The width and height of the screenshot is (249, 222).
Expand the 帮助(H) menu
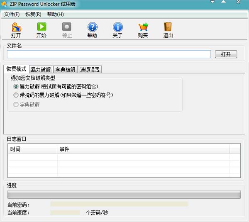(x=55, y=14)
